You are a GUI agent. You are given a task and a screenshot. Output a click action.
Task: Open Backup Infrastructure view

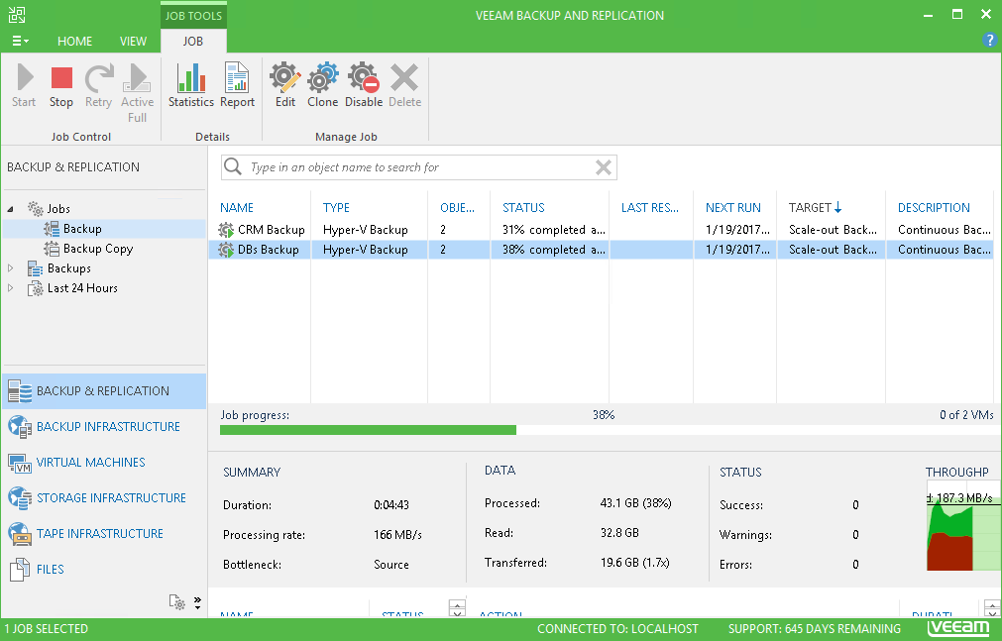(x=103, y=426)
